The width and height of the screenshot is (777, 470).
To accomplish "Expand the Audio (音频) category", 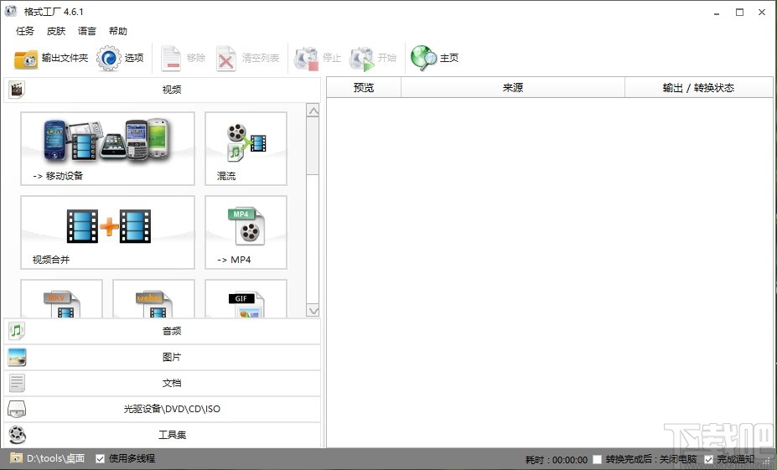I will click(163, 331).
